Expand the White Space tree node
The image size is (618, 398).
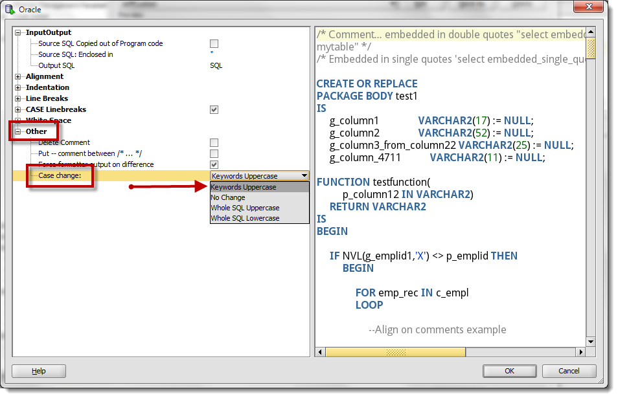pos(17,120)
